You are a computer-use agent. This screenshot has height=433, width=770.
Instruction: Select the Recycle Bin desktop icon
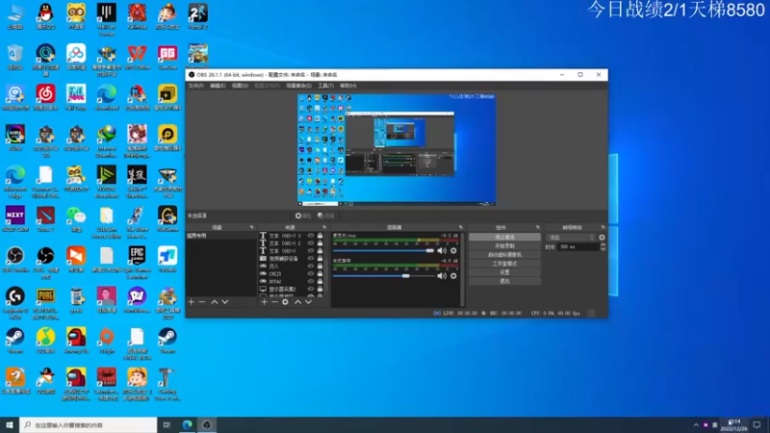click(15, 57)
